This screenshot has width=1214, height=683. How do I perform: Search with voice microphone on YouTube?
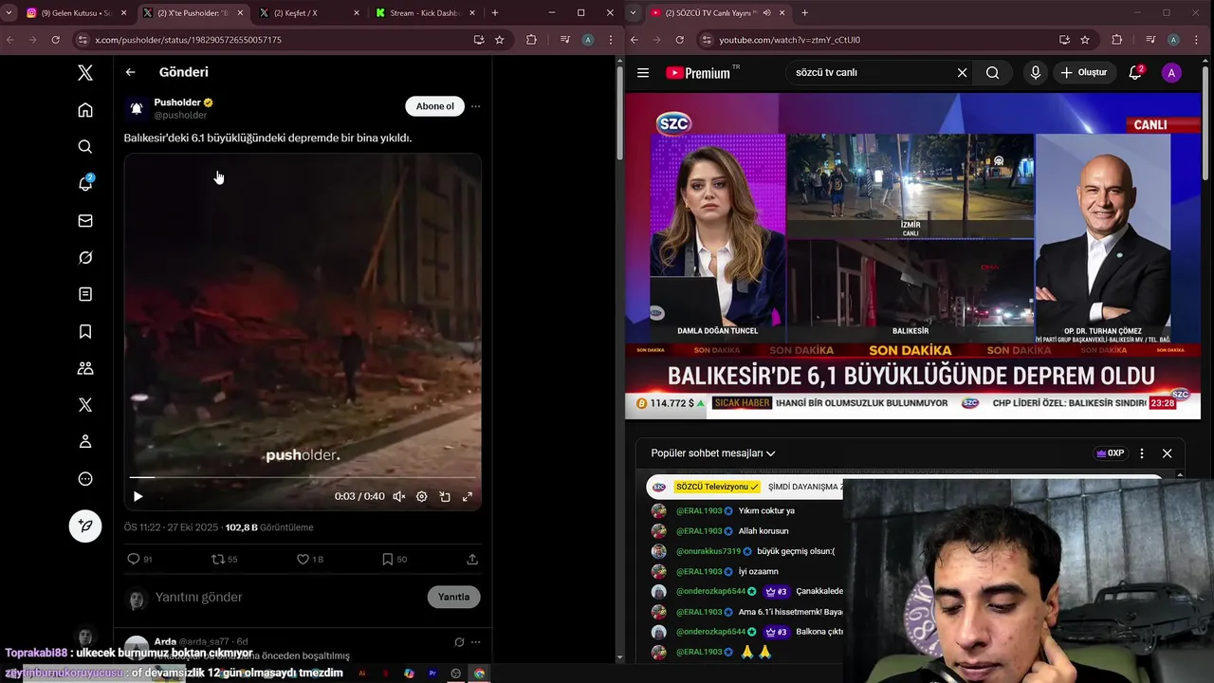1036,73
